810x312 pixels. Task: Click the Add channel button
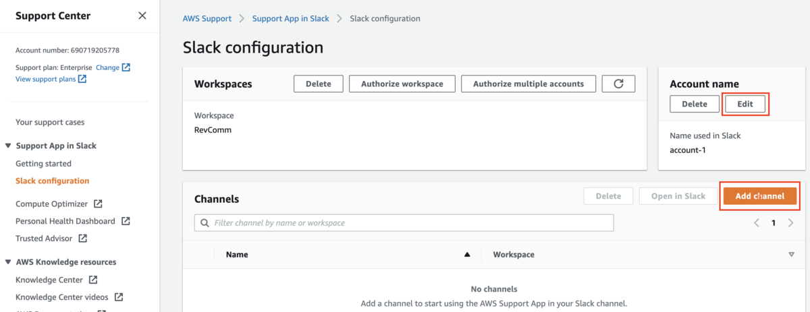759,196
